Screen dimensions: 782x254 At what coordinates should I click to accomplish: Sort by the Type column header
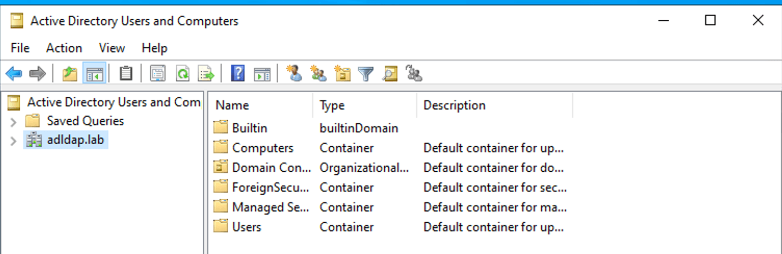[x=364, y=105]
